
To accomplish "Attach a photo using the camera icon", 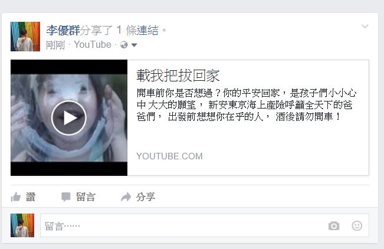I will tap(334, 226).
